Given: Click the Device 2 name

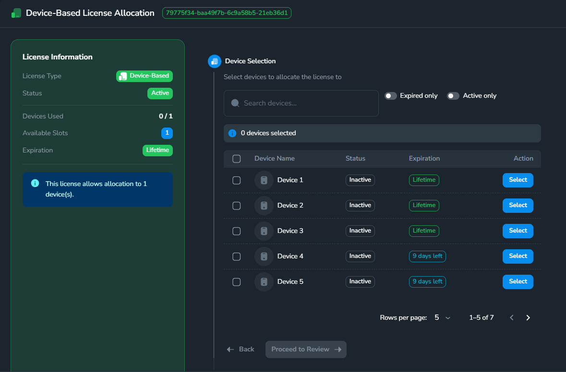Looking at the screenshot, I should point(290,206).
